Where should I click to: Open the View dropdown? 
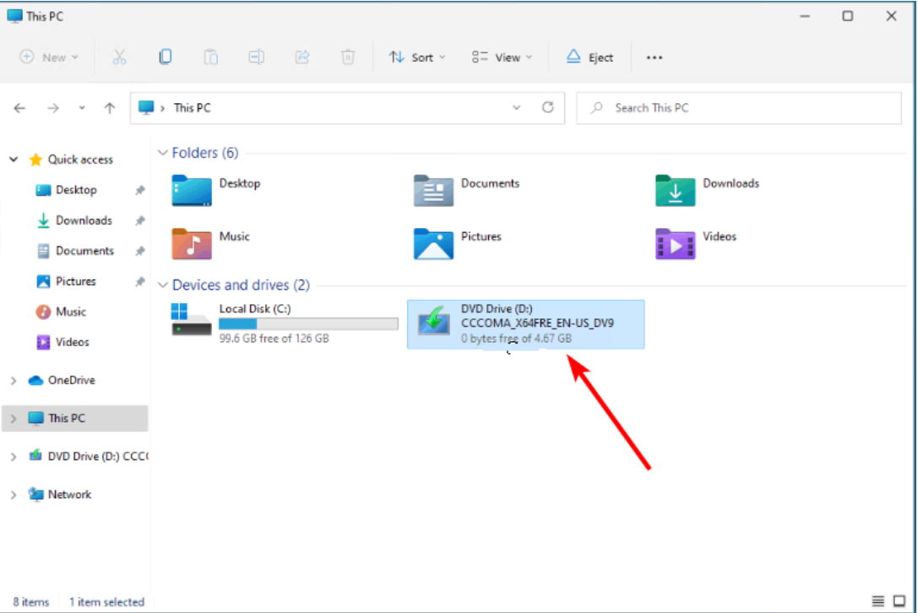502,57
